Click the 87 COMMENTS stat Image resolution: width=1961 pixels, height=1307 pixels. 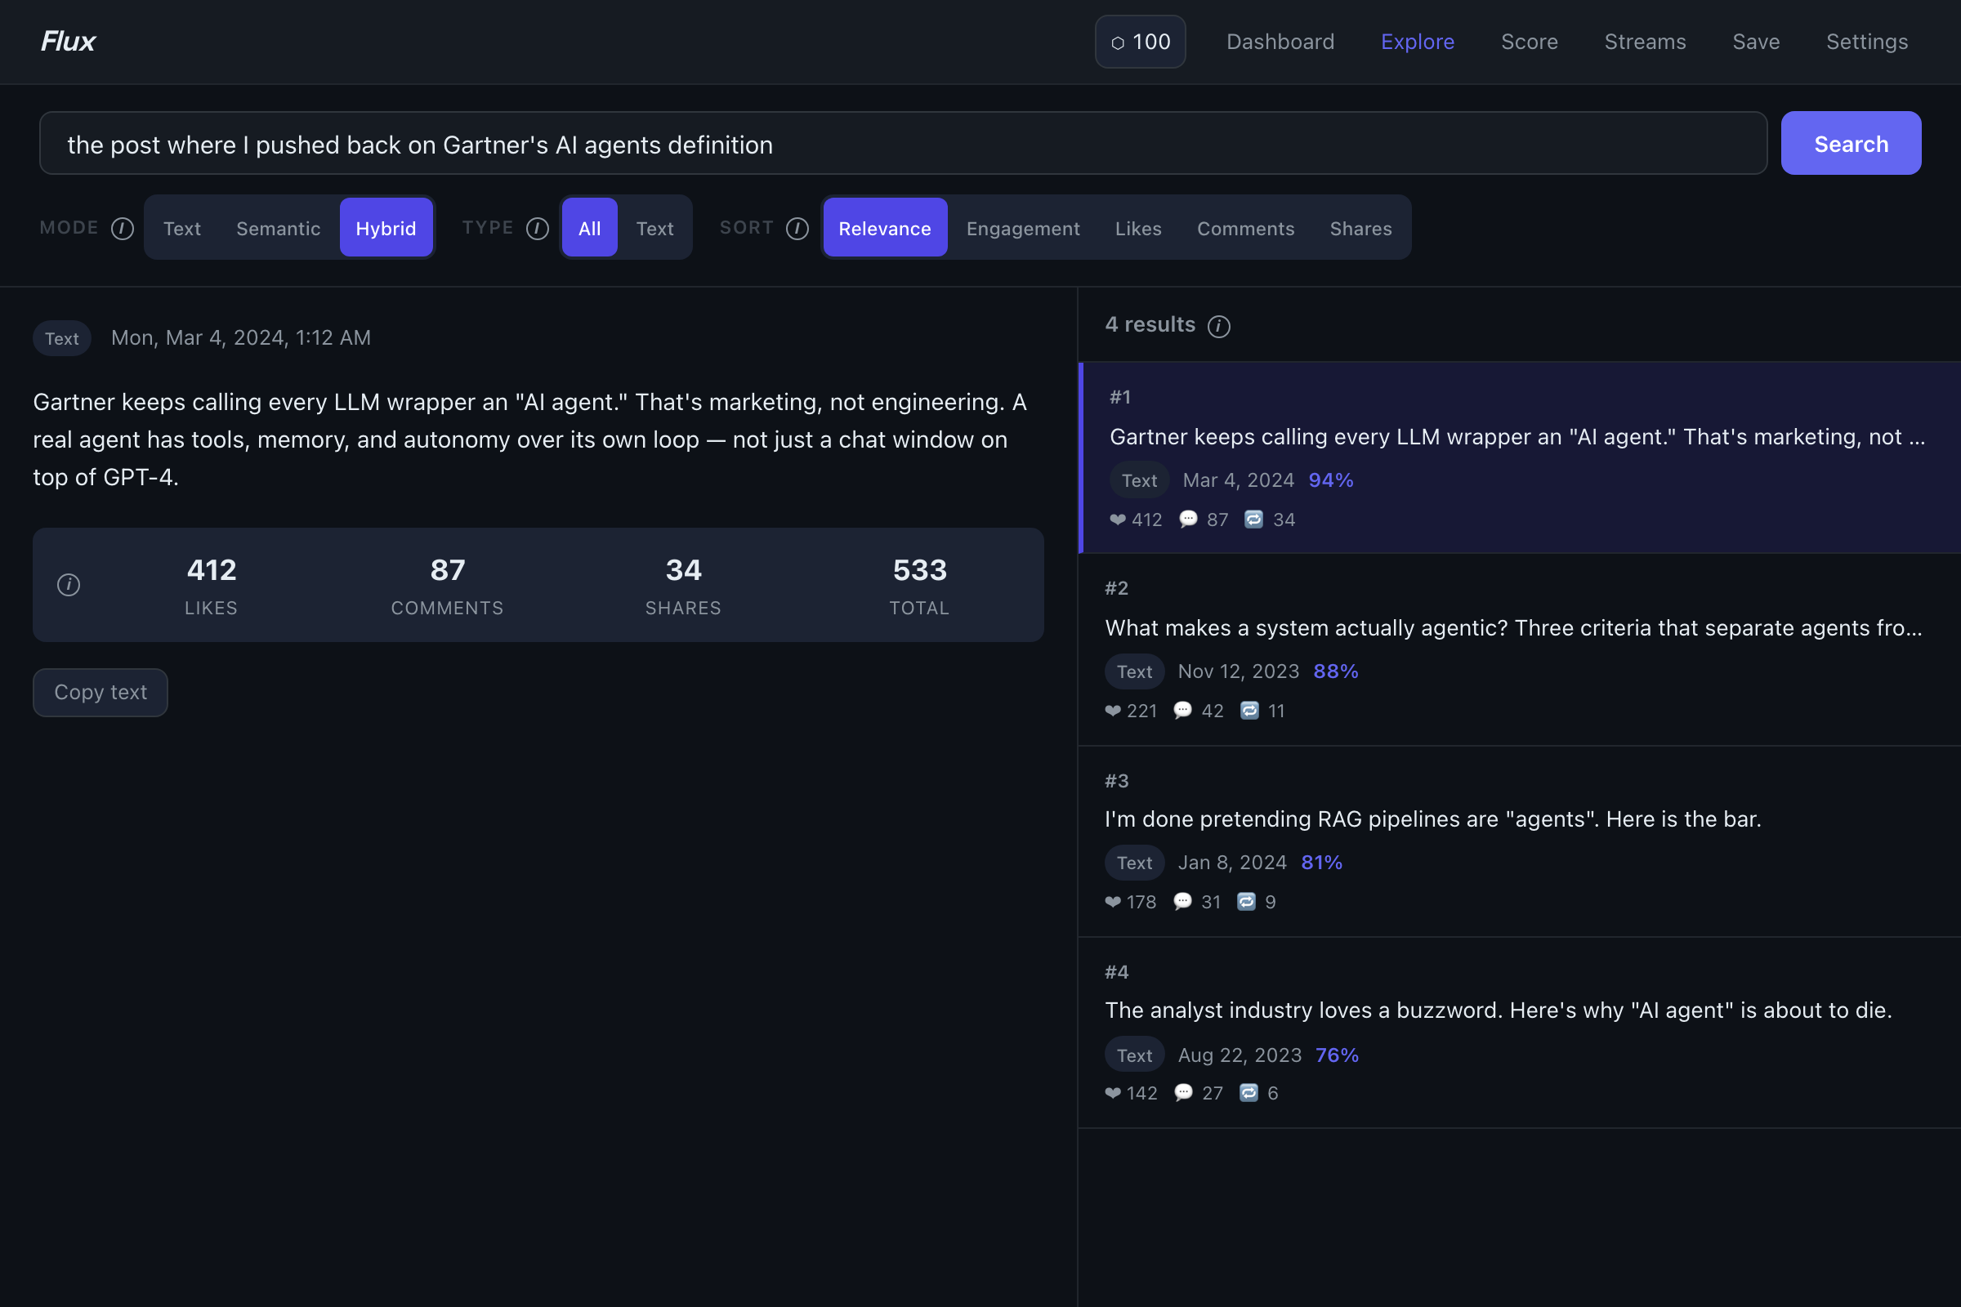447,585
